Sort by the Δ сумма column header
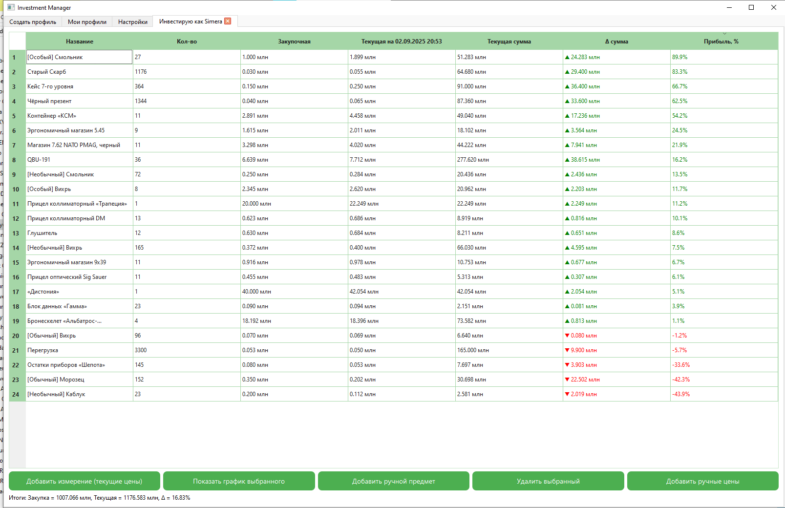This screenshot has width=785, height=508. tap(617, 42)
